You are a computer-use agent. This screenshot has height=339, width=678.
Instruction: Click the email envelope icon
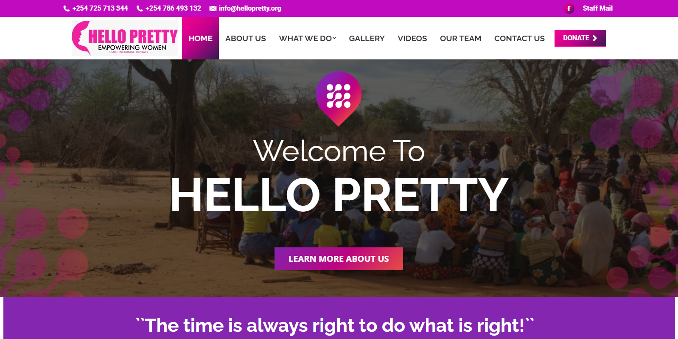[x=213, y=8]
